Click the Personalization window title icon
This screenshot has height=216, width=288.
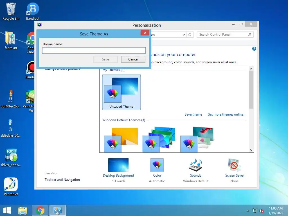(x=39, y=25)
